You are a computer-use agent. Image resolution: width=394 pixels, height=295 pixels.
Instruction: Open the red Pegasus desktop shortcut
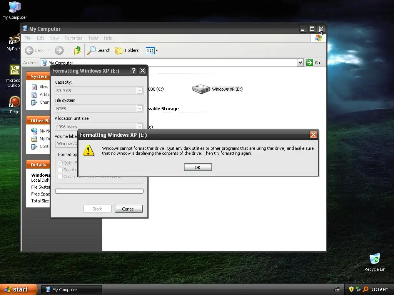(14, 105)
